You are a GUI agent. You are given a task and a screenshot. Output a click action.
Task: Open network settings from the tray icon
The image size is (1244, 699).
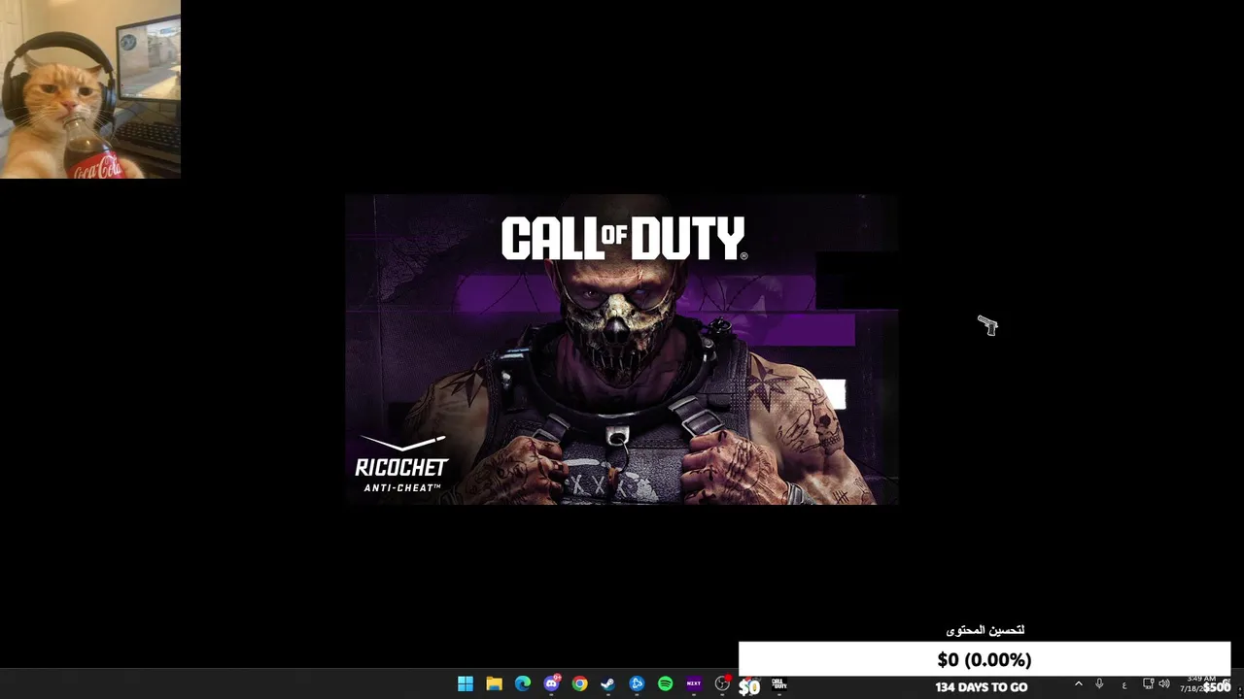click(1148, 684)
